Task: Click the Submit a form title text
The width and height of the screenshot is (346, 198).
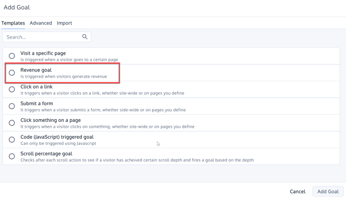Action: 37,103
